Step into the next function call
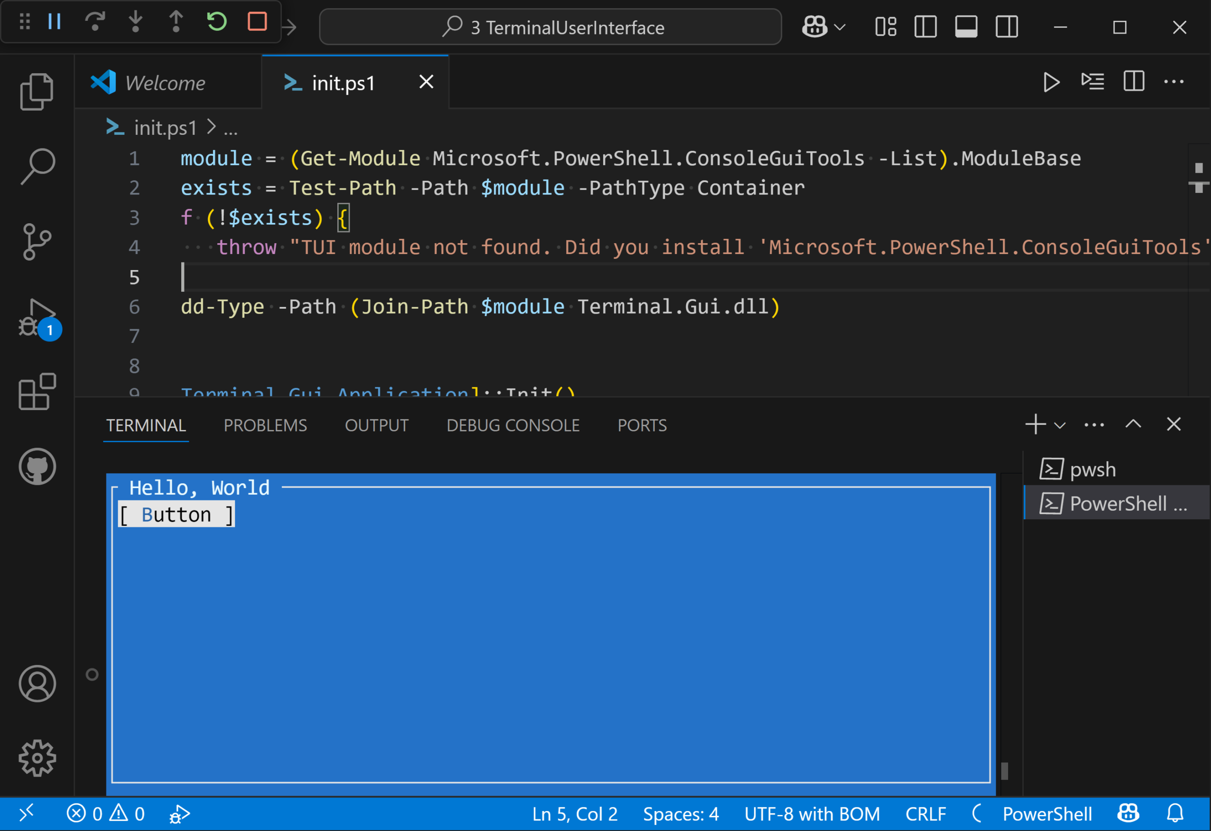 pyautogui.click(x=135, y=22)
